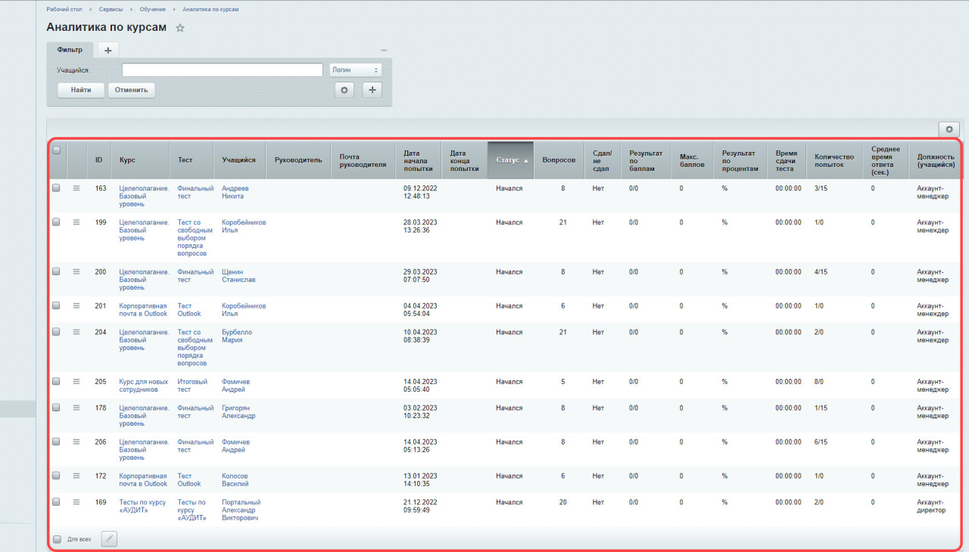Add new filter tab with plus
This screenshot has width=969, height=552.
(107, 50)
